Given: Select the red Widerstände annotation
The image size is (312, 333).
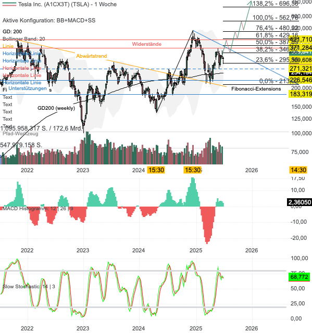Looking at the screenshot, I should point(147,44).
